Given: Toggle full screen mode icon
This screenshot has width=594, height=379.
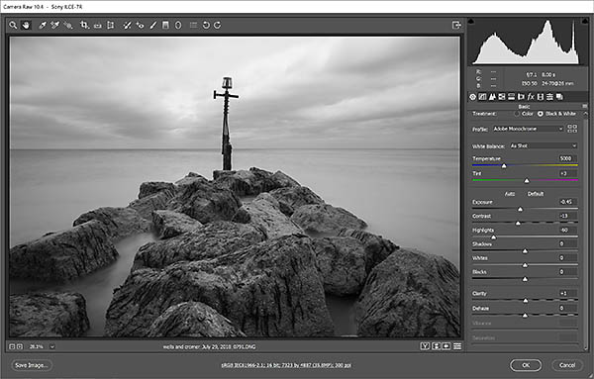Looking at the screenshot, I should pos(456,25).
